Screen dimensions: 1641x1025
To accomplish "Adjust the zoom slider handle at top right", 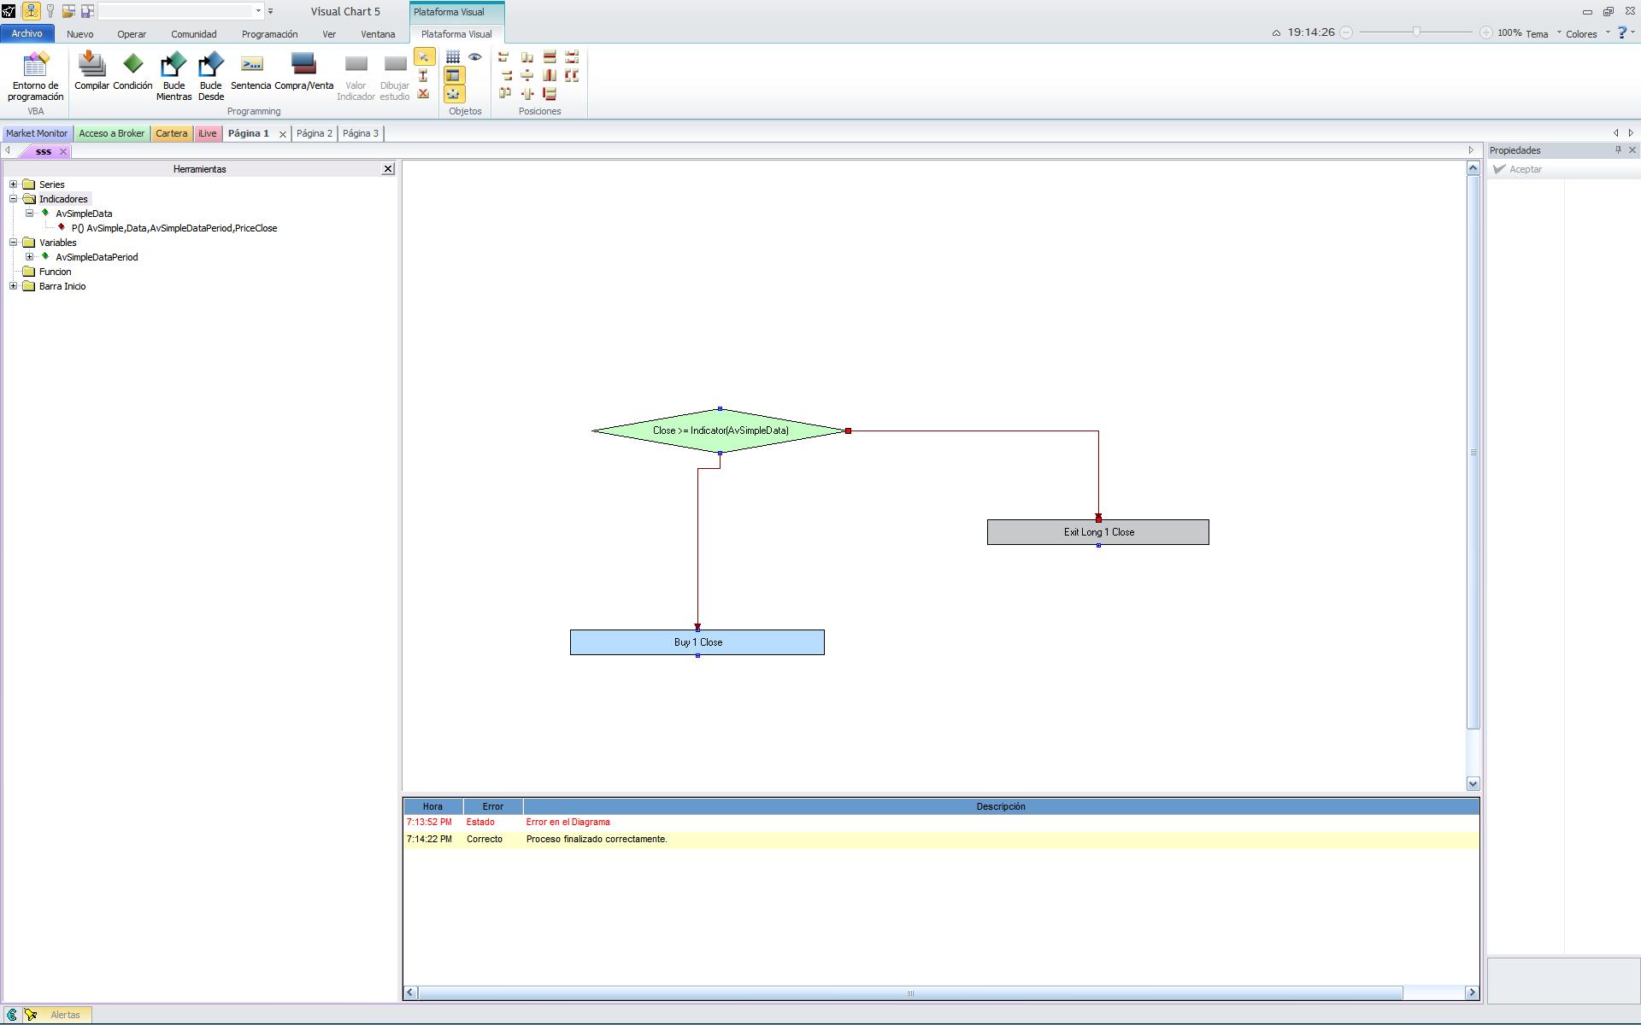I will [1416, 32].
